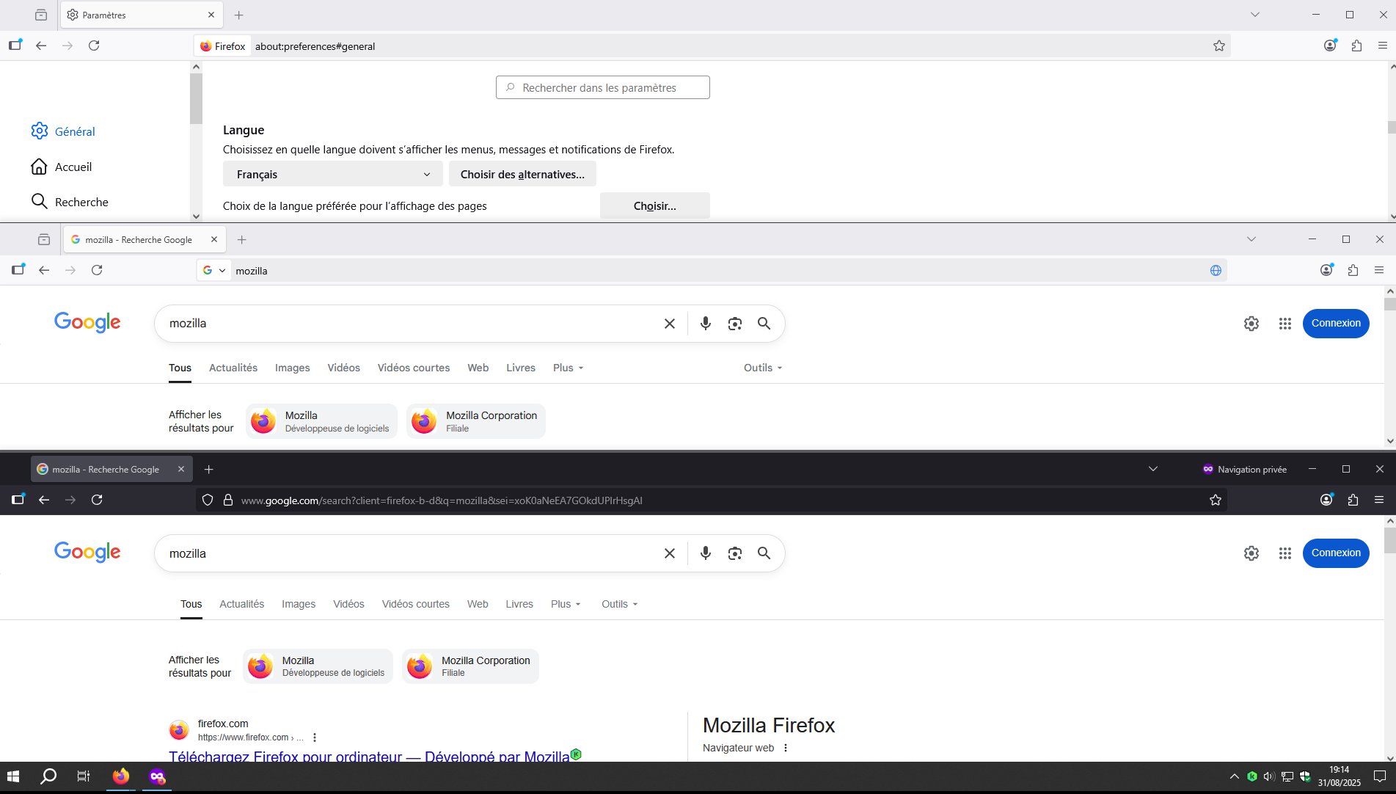This screenshot has height=794, width=1396.
Task: Click the padlock site info icon in the private window
Action: [228, 500]
